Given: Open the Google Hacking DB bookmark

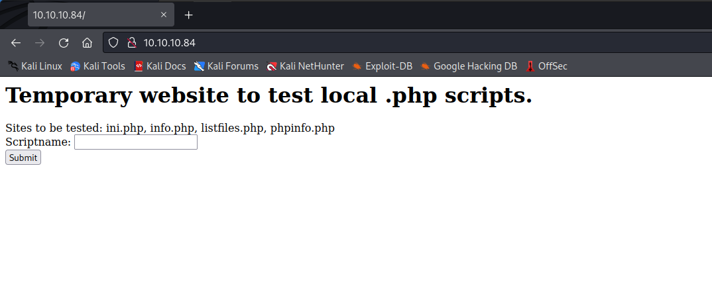Looking at the screenshot, I should point(469,66).
